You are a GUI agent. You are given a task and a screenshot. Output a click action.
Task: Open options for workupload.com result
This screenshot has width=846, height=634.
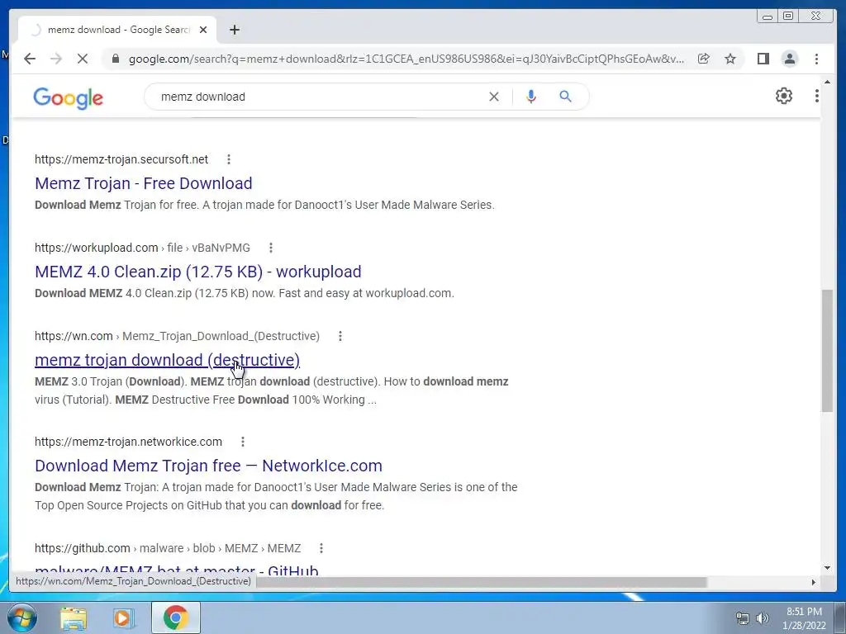[271, 248]
